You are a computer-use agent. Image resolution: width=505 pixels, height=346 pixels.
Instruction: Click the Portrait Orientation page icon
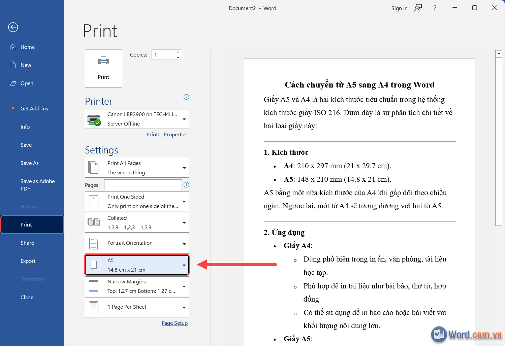pos(94,243)
